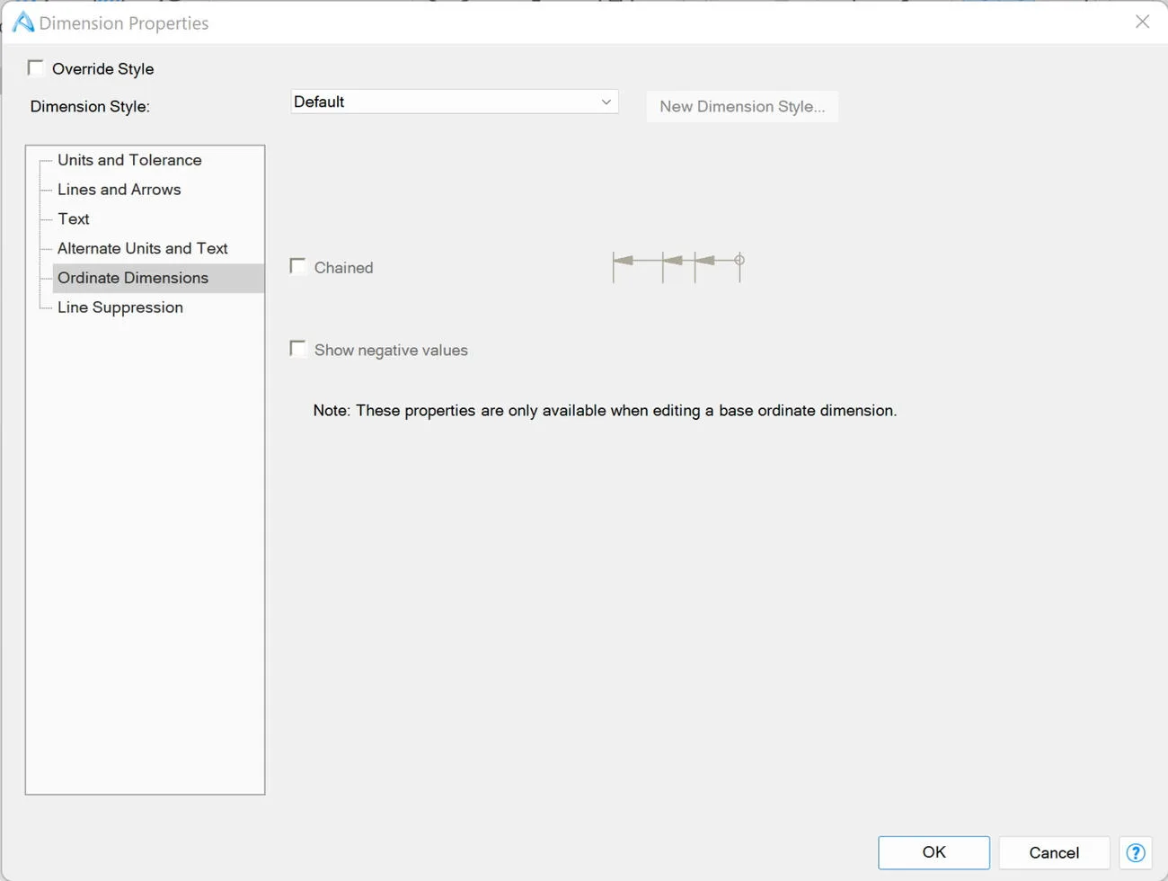Select Alternate Units and Text

click(143, 248)
